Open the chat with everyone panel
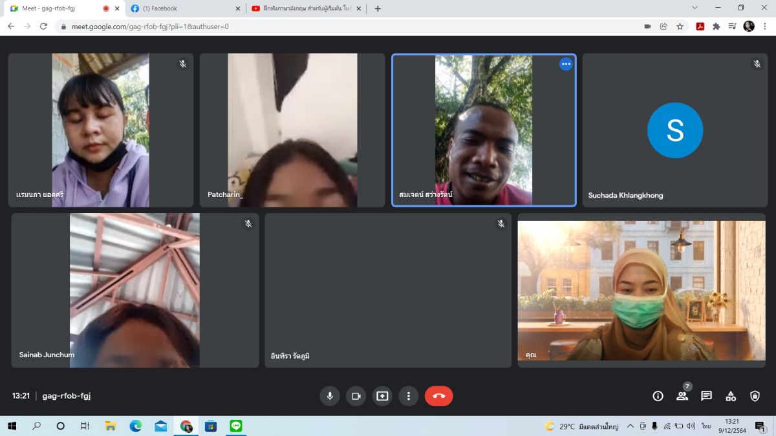Screen dimensions: 776x436 pyautogui.click(x=706, y=396)
